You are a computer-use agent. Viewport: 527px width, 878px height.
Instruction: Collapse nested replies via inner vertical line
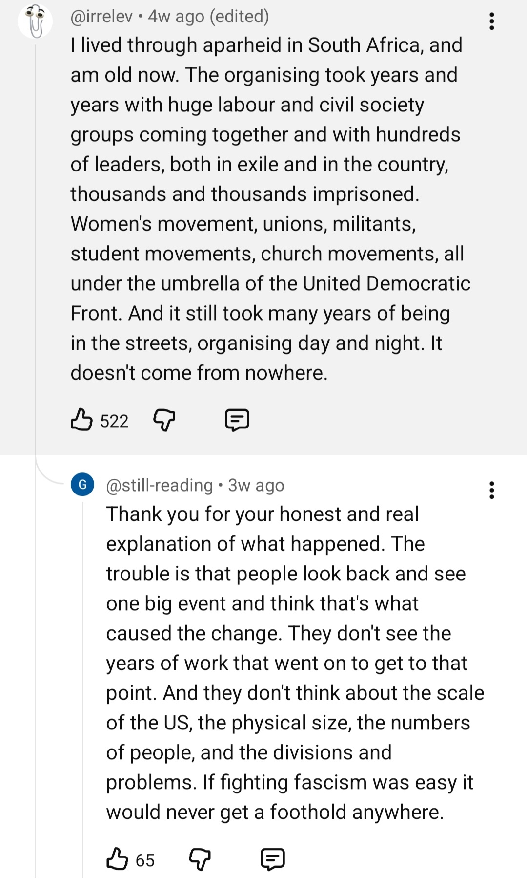coord(82,684)
